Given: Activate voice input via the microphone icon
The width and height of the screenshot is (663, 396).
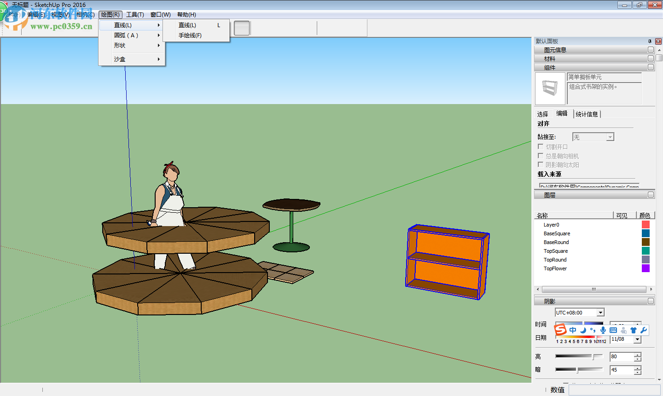Looking at the screenshot, I should (x=603, y=330).
